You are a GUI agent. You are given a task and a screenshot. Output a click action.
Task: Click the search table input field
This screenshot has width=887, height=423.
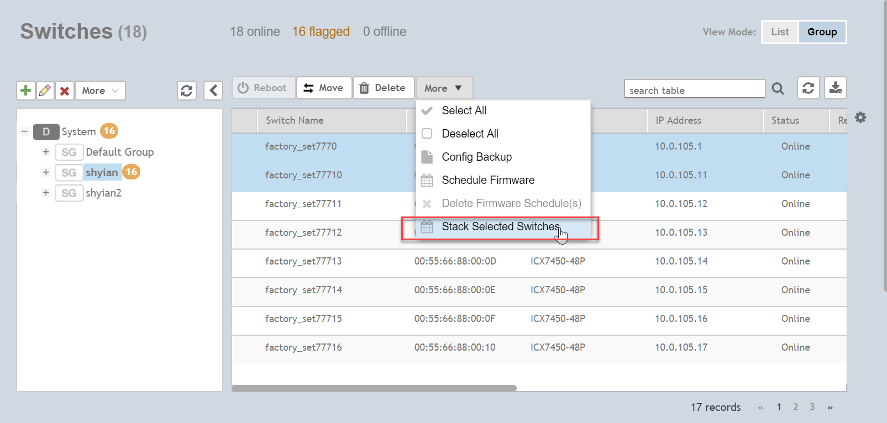pos(694,90)
